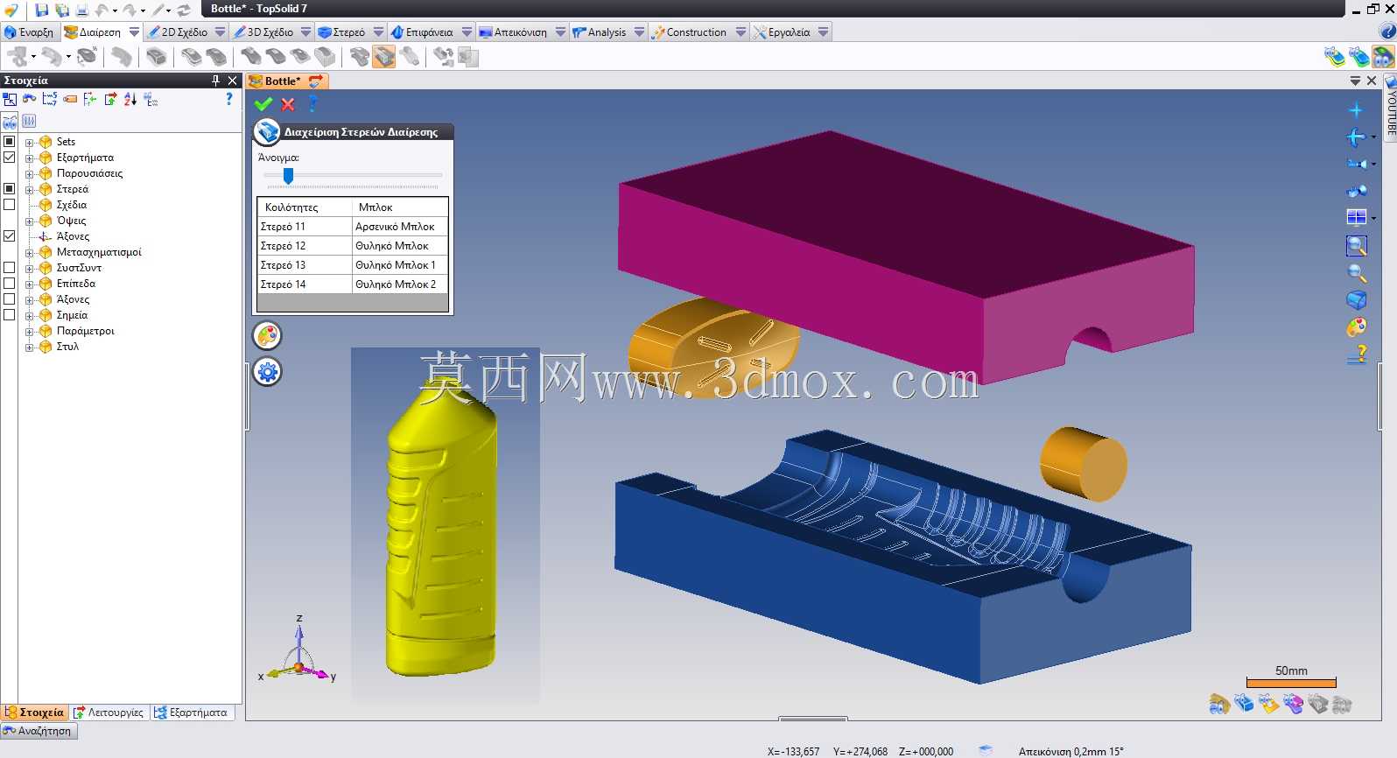Switch to the Εξαρτήματα bottom panel tab

(191, 712)
